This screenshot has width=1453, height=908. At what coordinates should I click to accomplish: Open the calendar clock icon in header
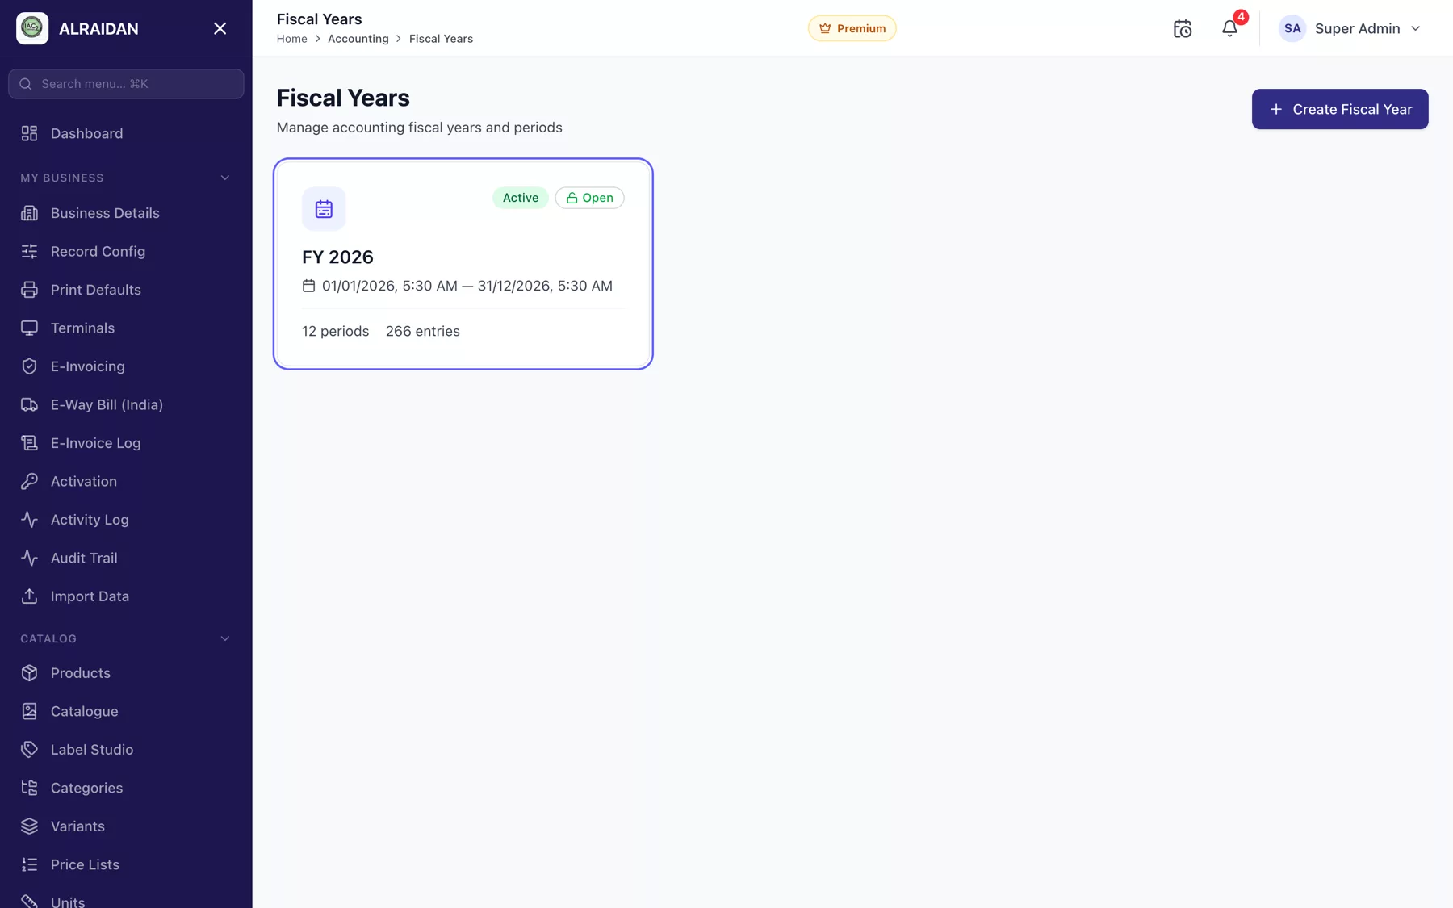pyautogui.click(x=1182, y=28)
